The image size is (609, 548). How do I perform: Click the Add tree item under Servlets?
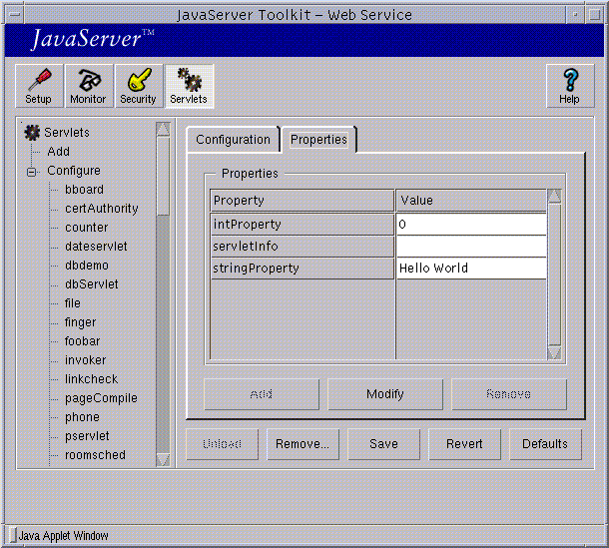coord(58,152)
